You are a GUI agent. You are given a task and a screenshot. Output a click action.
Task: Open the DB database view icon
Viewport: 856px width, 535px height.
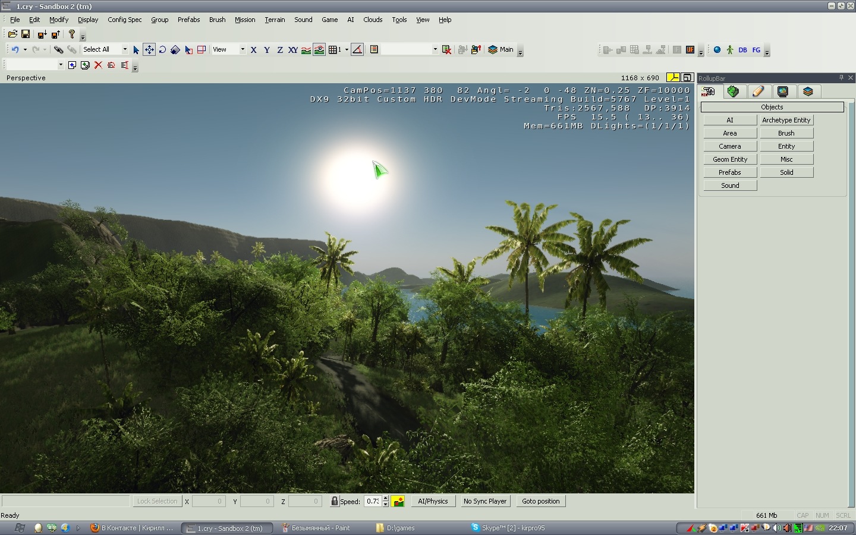(x=742, y=50)
